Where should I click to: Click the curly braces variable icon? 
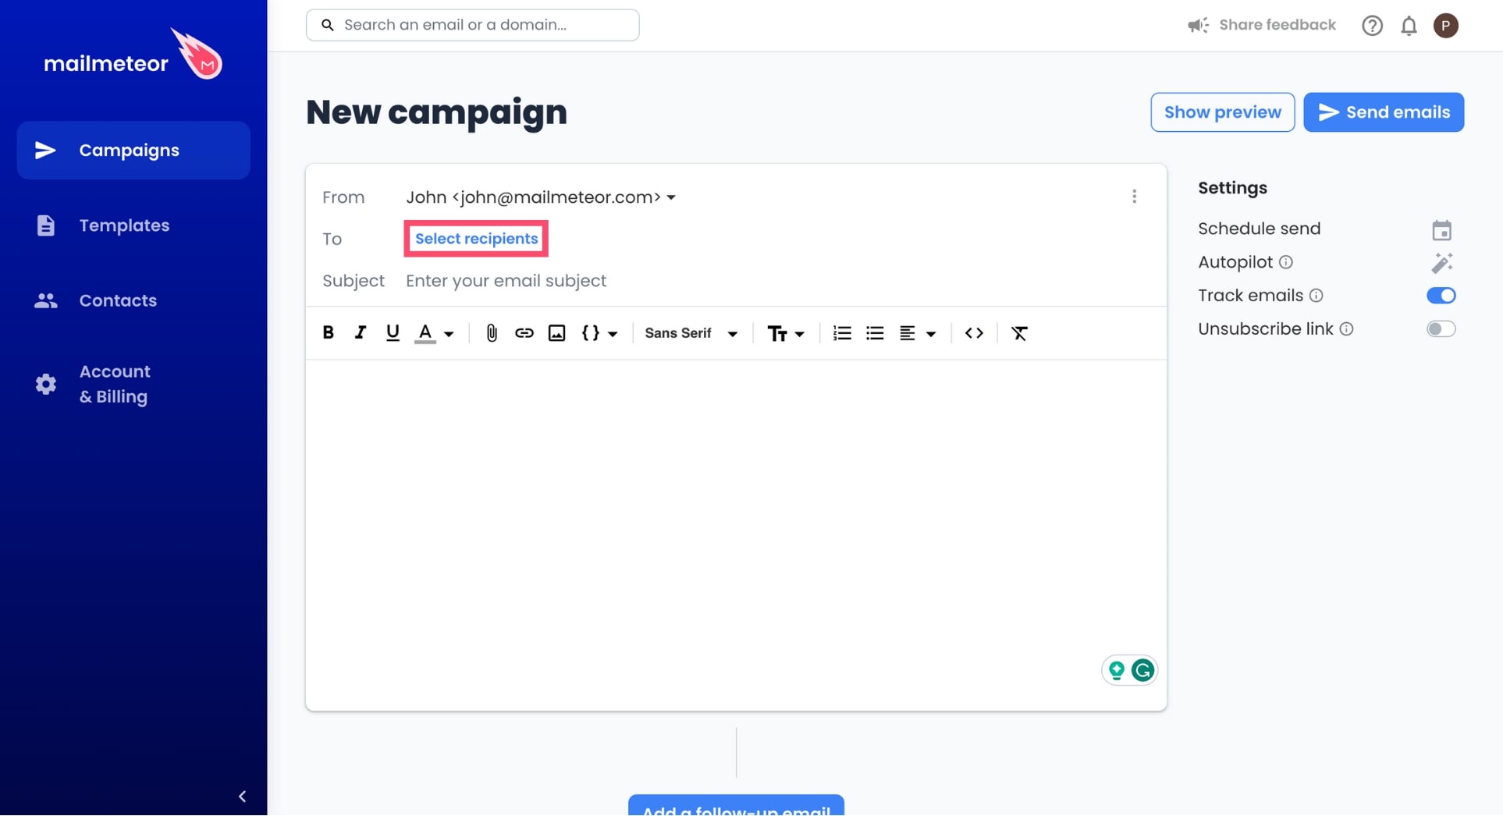point(591,333)
